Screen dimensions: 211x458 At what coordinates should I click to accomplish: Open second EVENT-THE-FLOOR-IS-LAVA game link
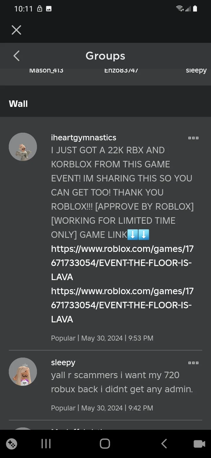[x=122, y=305]
